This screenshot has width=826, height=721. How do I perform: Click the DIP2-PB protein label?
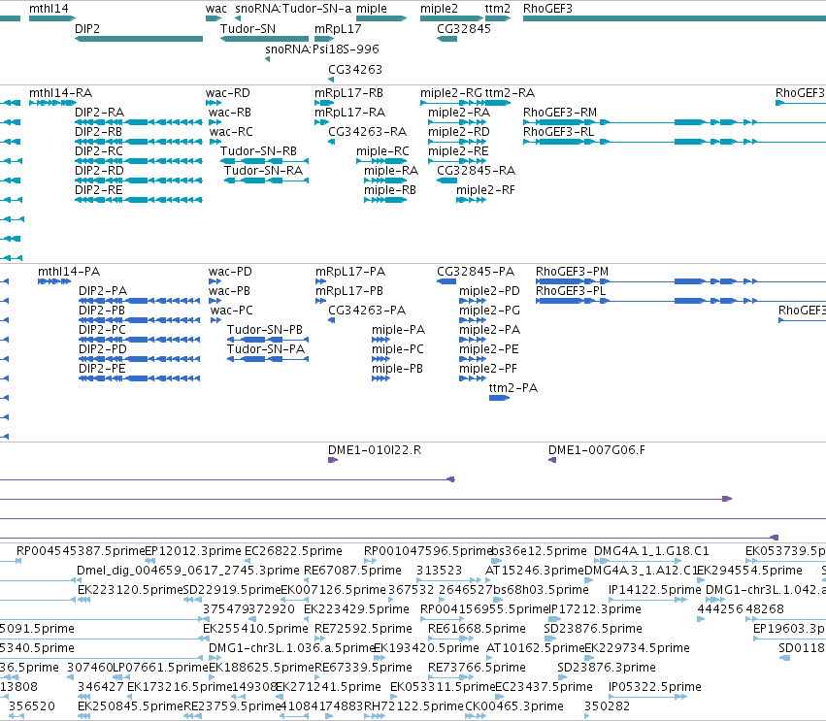[102, 311]
